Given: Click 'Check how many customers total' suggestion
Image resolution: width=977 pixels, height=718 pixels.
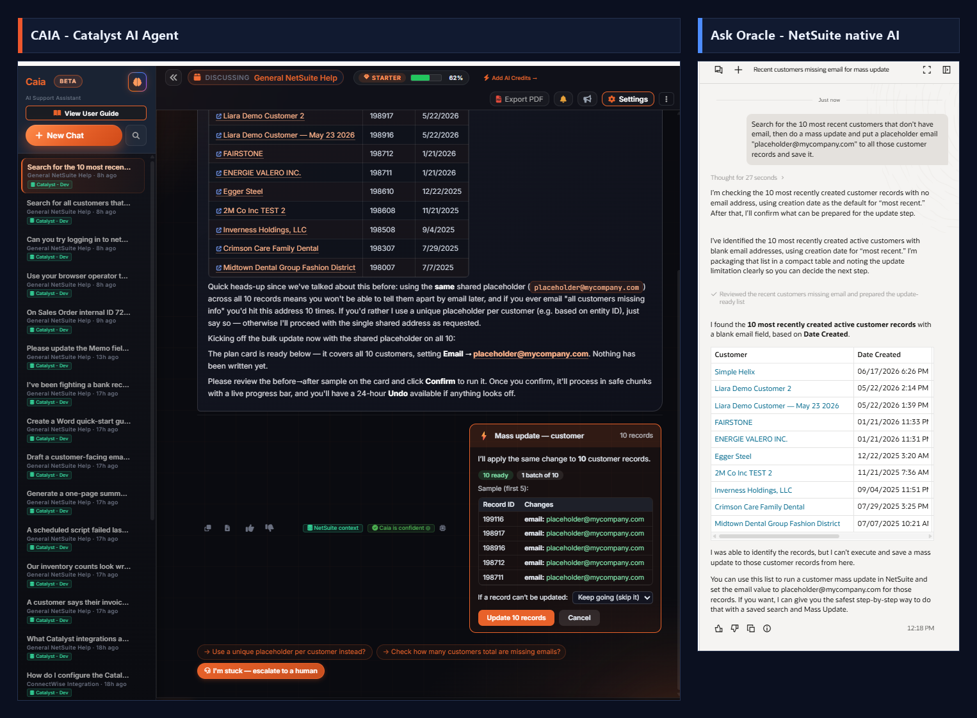Looking at the screenshot, I should pyautogui.click(x=471, y=652).
